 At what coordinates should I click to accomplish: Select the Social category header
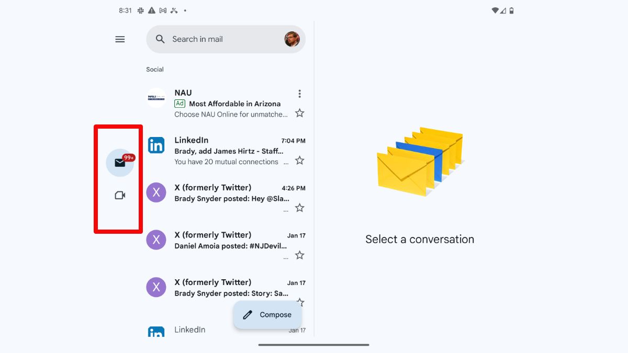[x=154, y=69]
